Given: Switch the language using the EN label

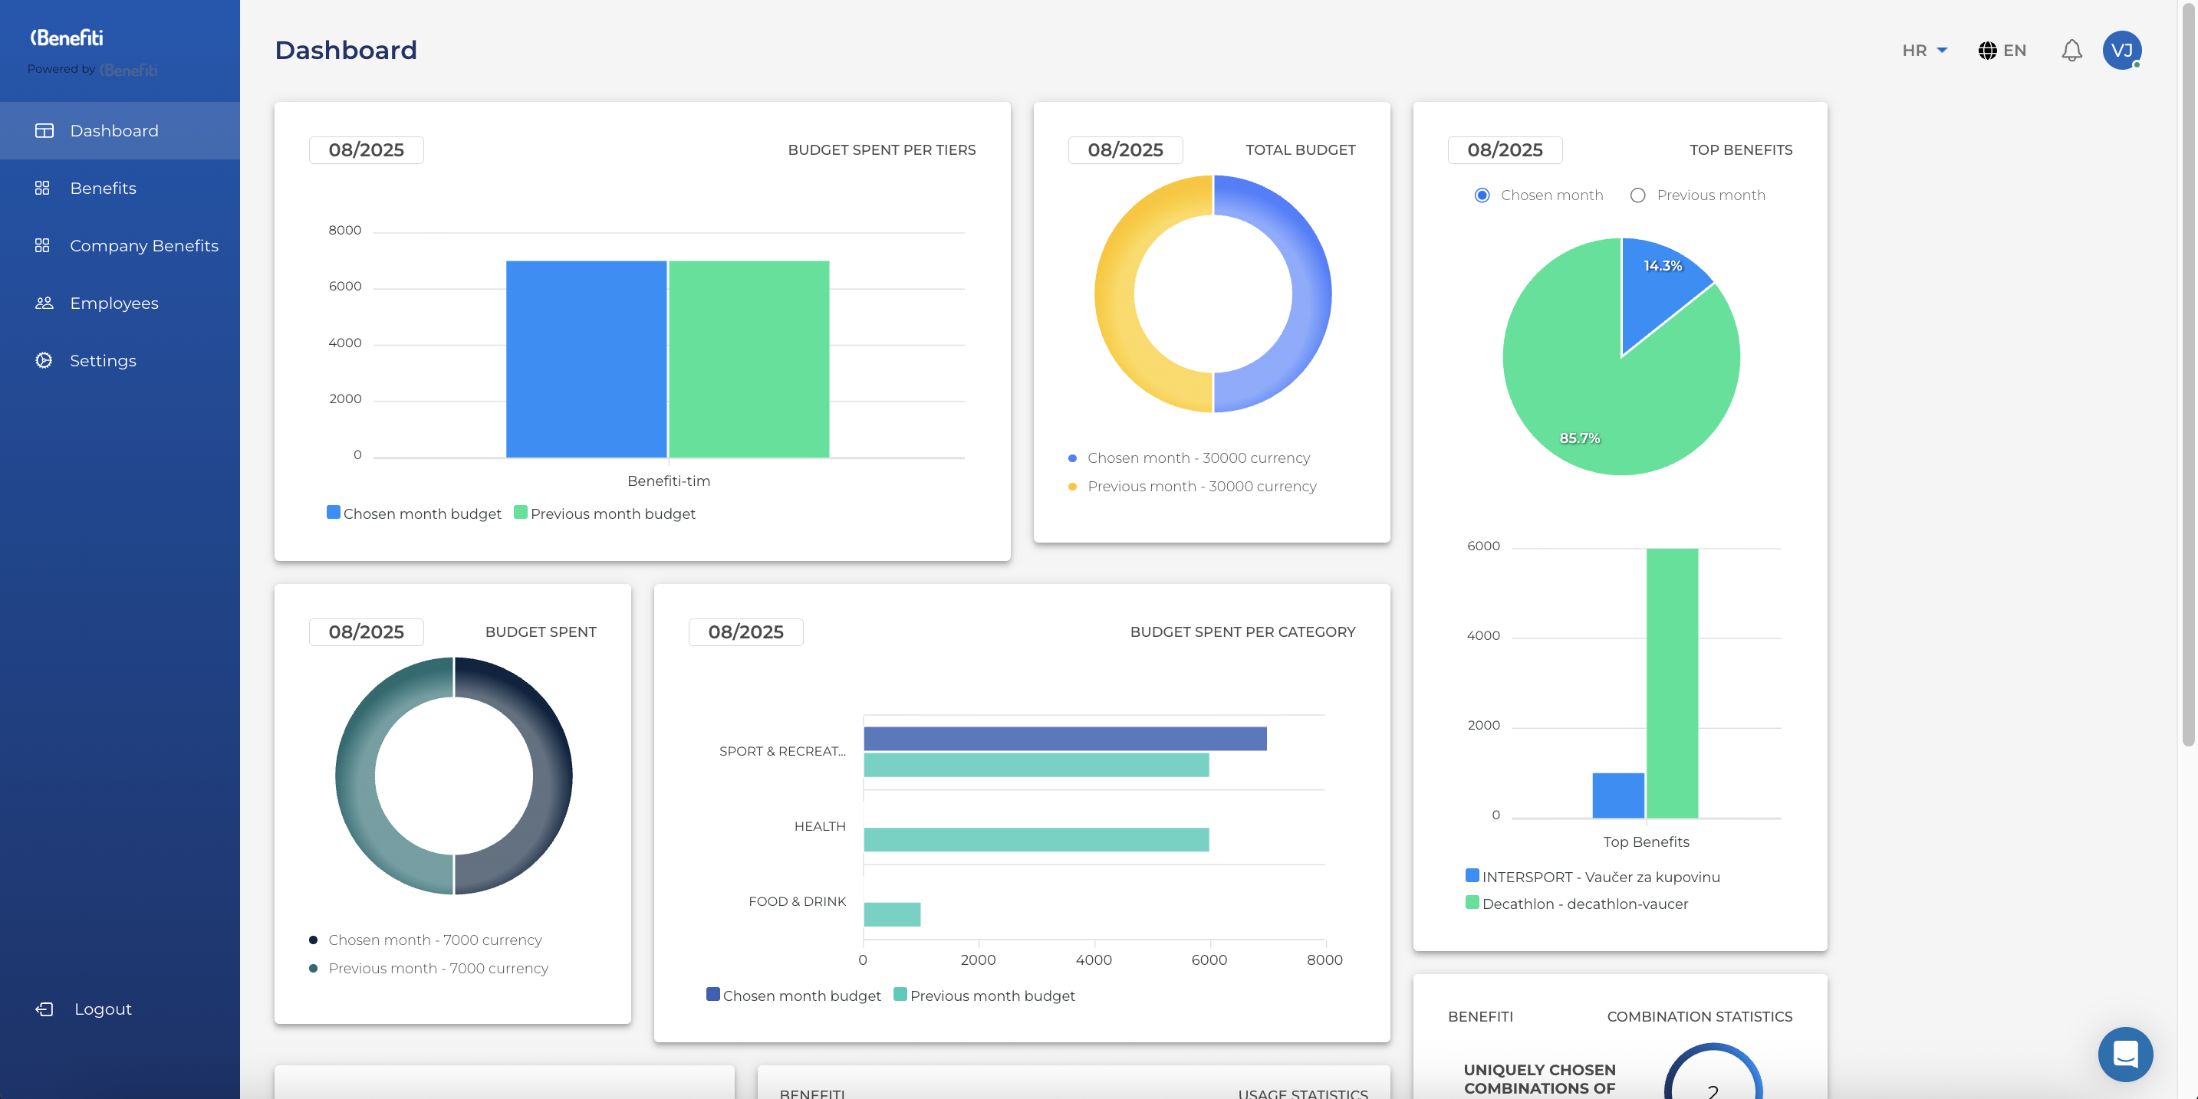Looking at the screenshot, I should 2015,51.
